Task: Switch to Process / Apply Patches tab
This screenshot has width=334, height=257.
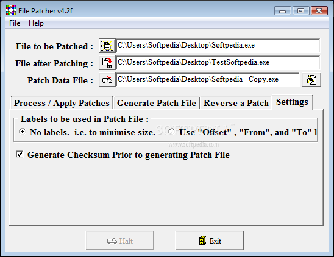Action: [62, 103]
